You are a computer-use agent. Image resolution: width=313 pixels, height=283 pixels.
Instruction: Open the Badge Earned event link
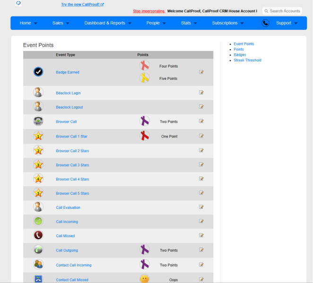pyautogui.click(x=68, y=72)
